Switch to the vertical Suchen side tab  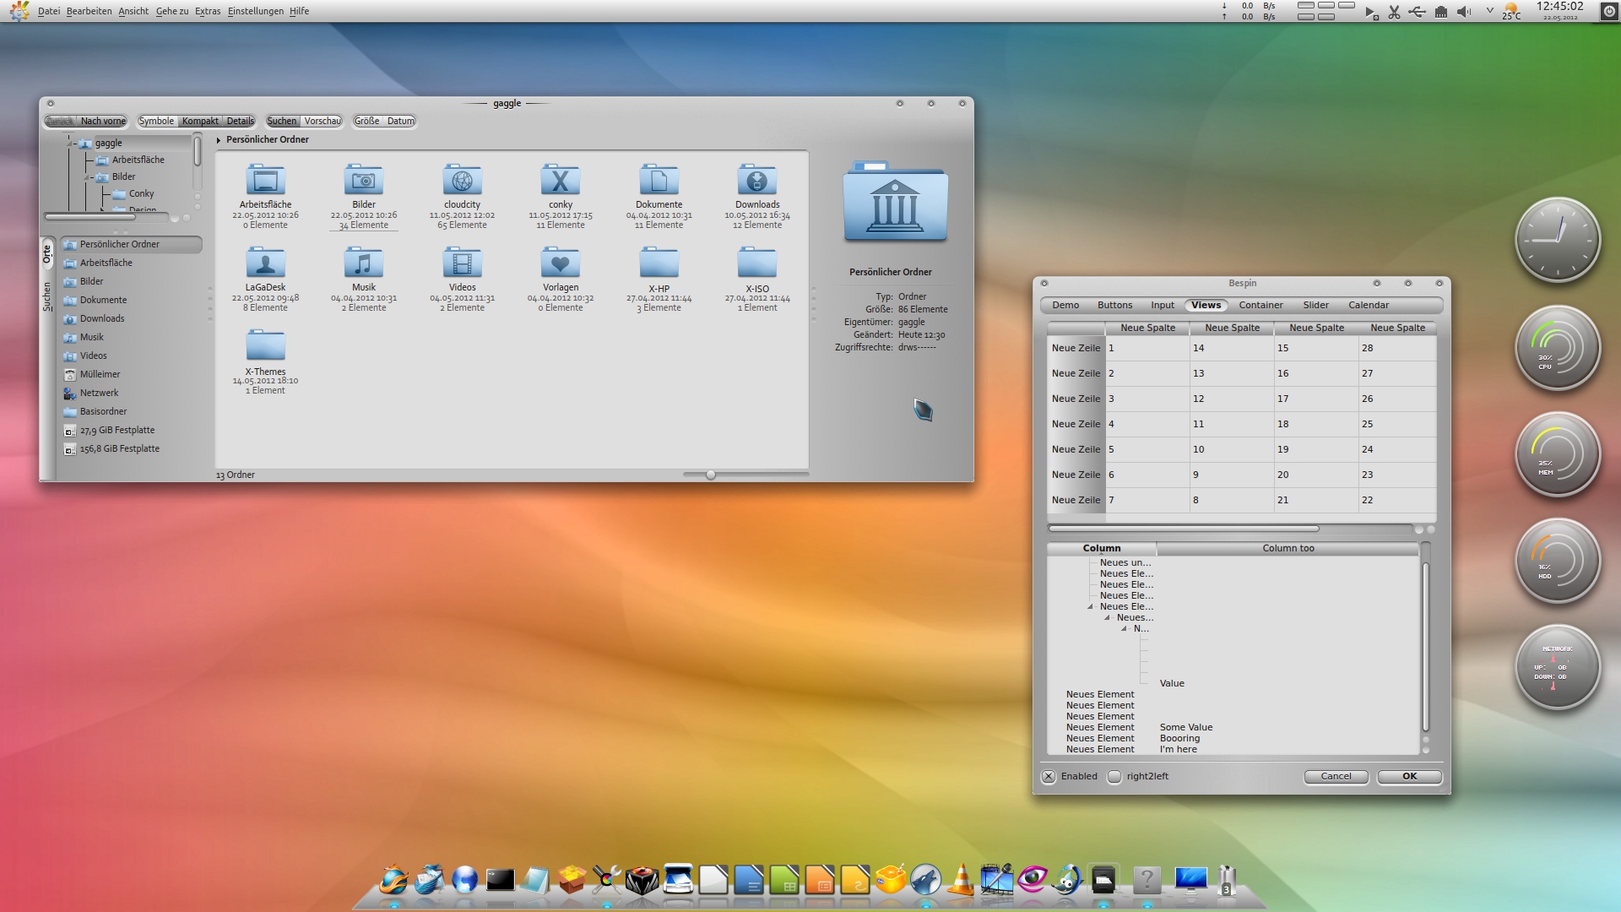(47, 296)
